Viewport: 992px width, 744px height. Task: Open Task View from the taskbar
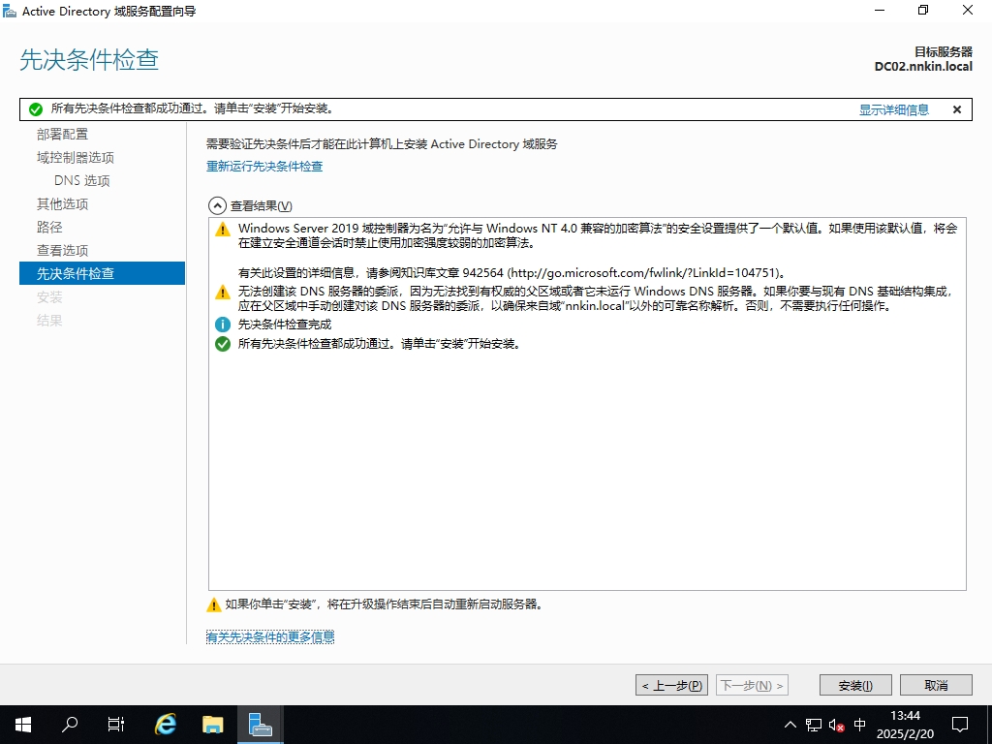pos(116,724)
